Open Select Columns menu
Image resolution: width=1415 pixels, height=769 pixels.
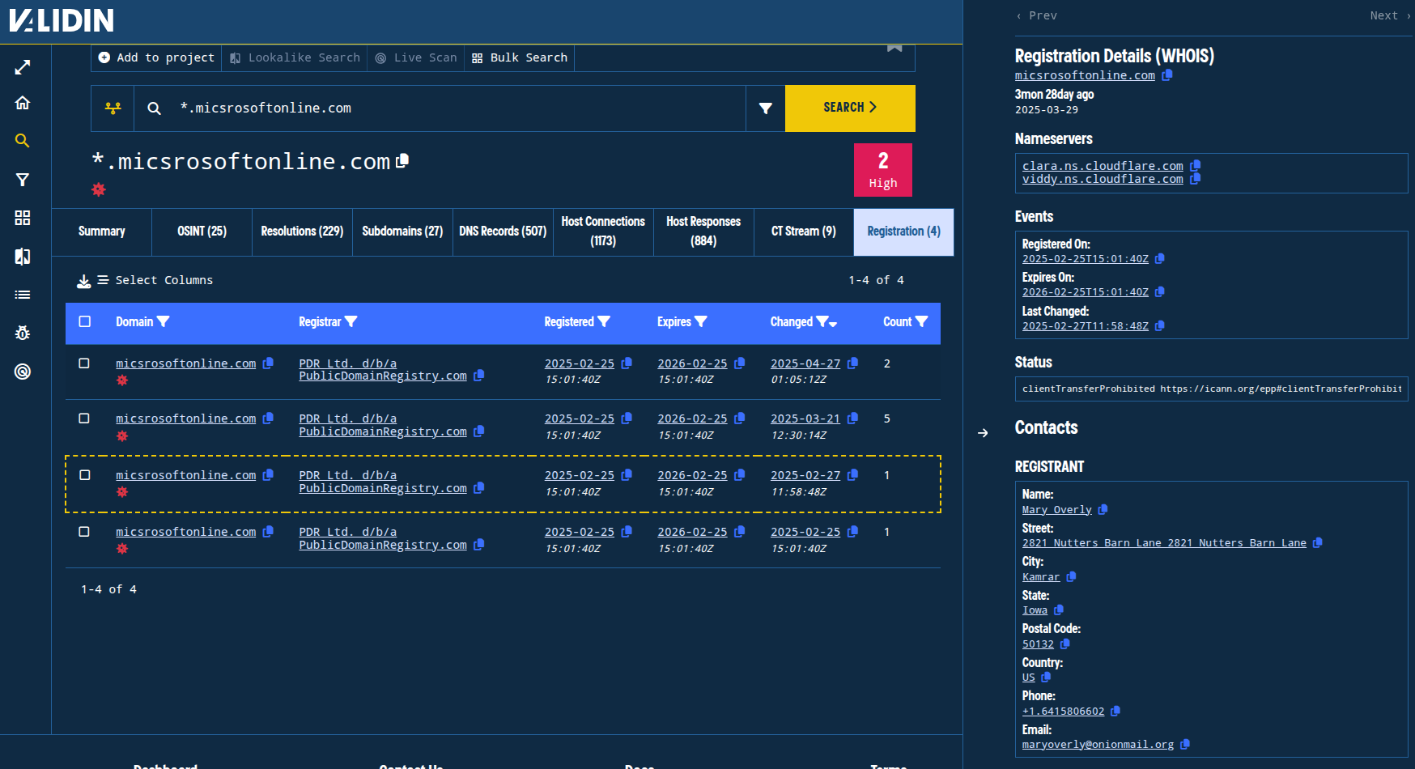(x=155, y=281)
